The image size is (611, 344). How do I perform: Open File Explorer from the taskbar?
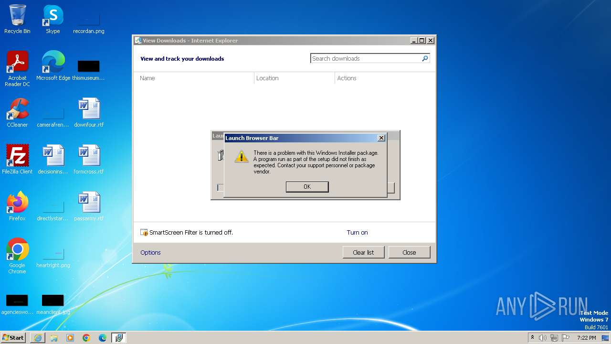pyautogui.click(x=54, y=338)
